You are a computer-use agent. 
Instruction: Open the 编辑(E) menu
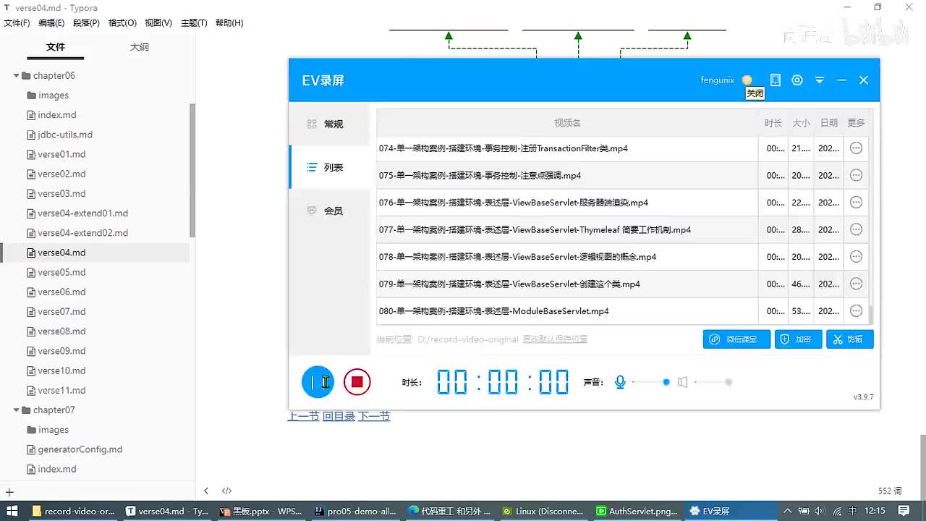(51, 23)
